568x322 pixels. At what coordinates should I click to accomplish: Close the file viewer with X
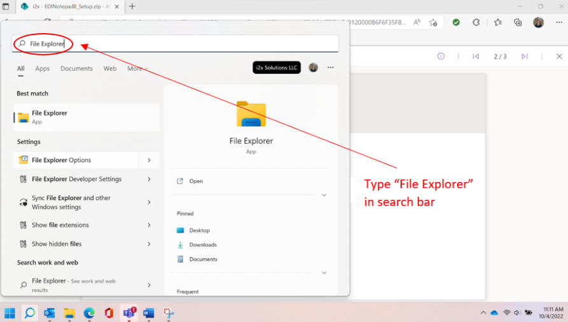[559, 56]
